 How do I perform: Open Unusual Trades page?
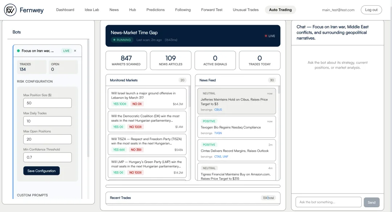click(246, 10)
